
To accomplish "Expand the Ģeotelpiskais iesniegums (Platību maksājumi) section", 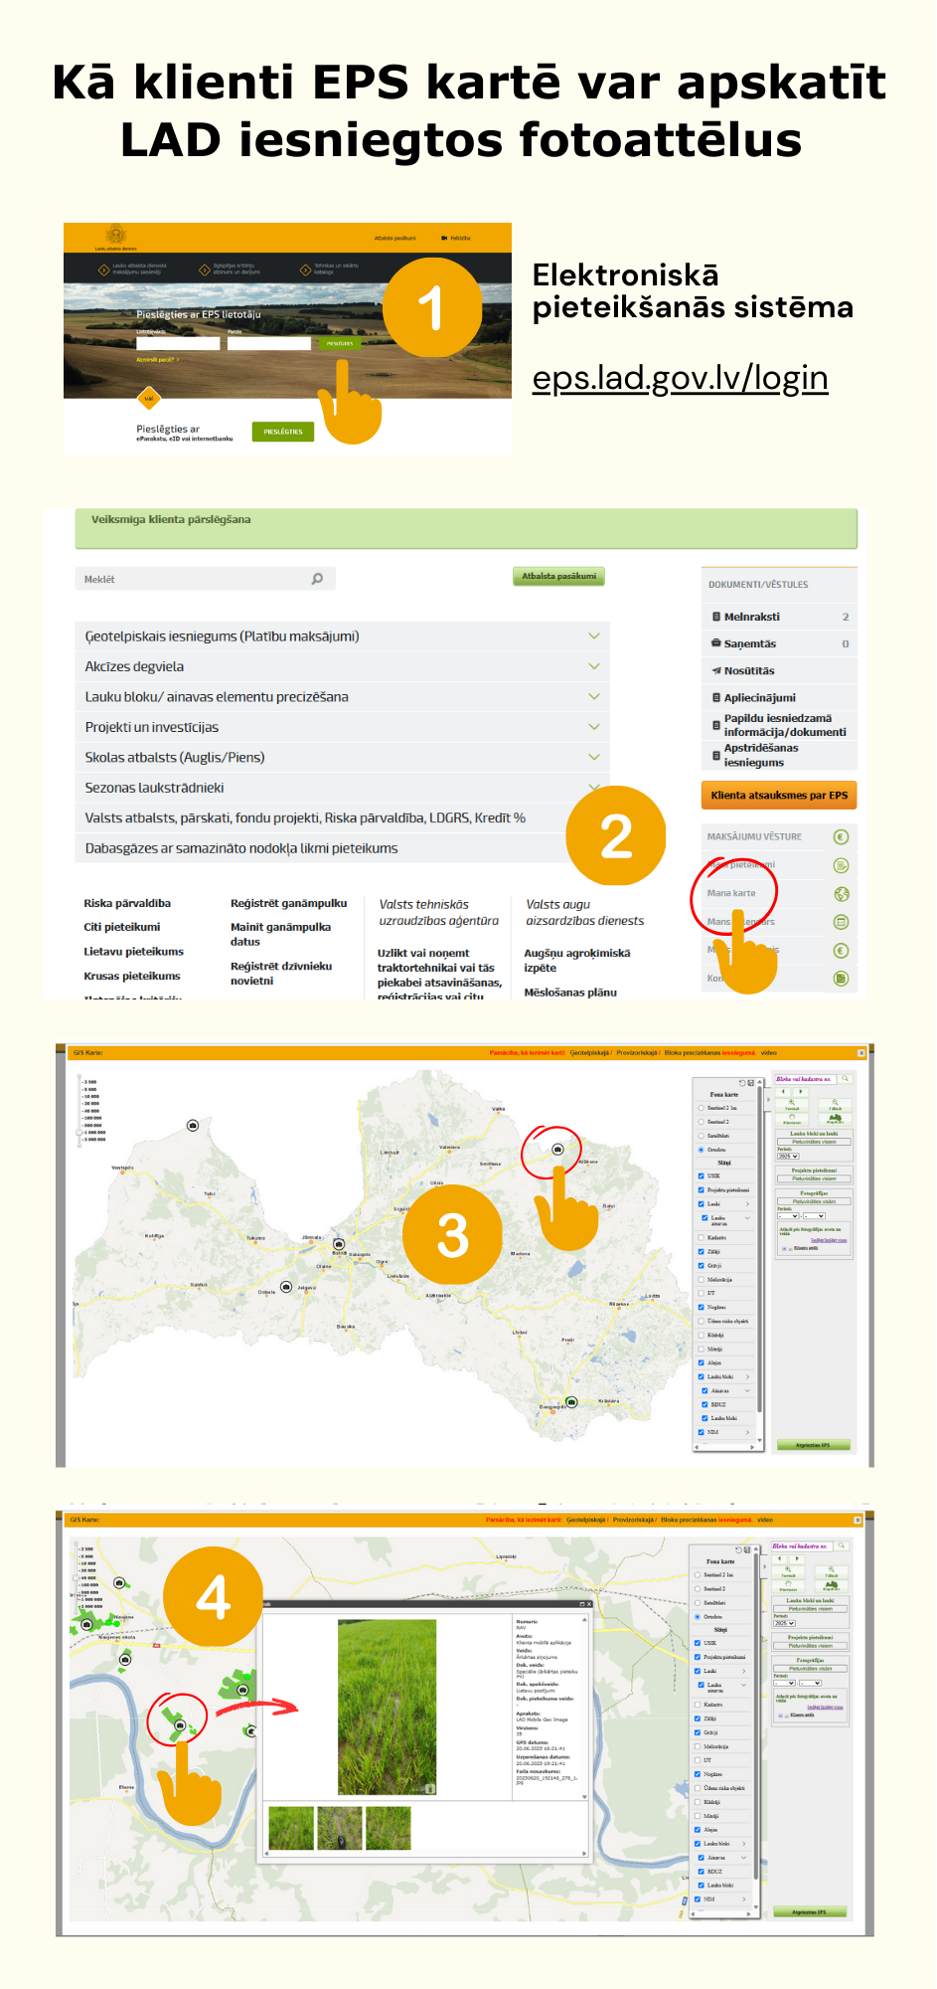I will 594,636.
